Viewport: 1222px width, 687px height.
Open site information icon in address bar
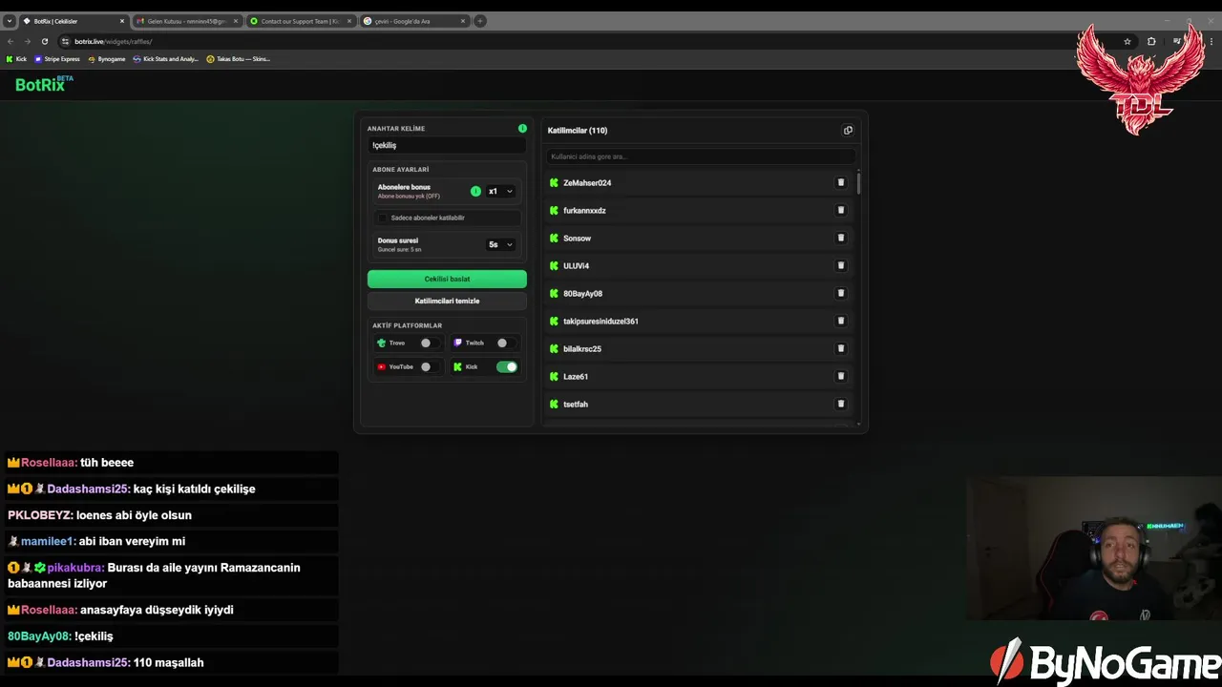coord(66,41)
